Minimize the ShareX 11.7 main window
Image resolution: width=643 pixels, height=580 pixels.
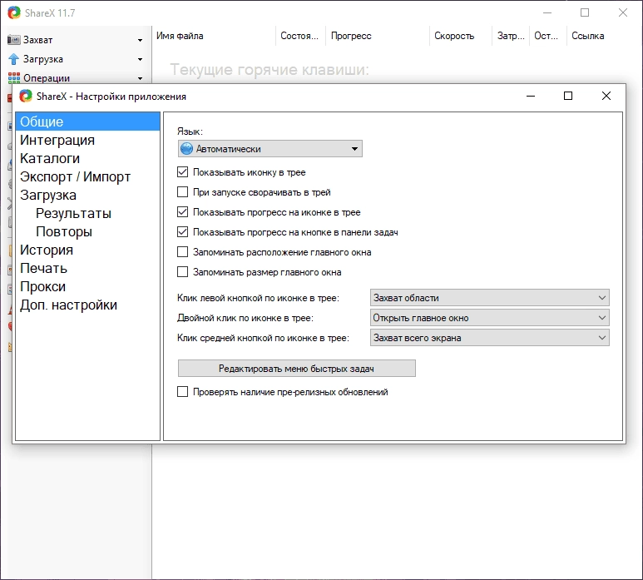coord(547,12)
